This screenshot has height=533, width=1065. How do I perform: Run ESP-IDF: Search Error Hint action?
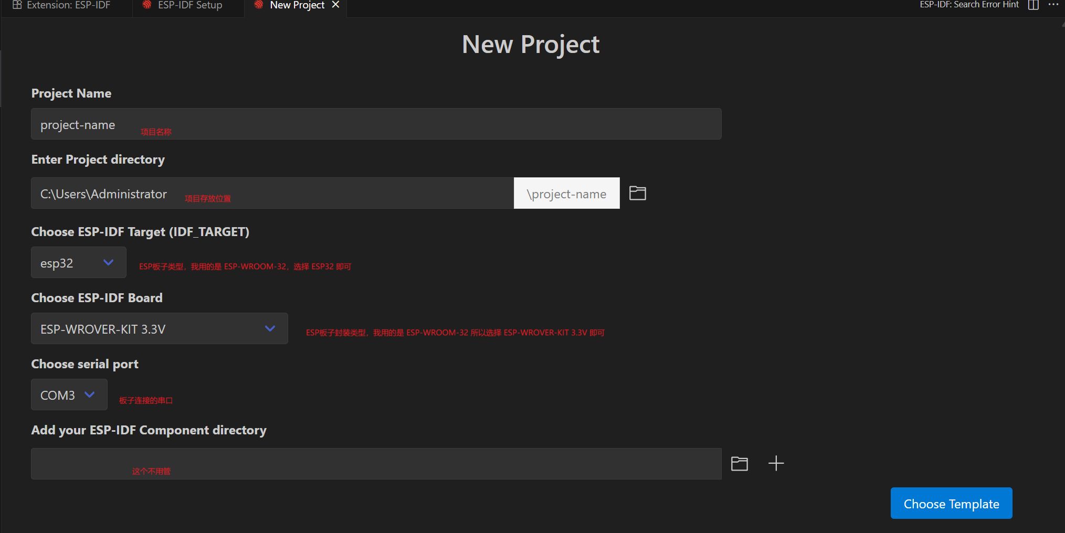click(x=968, y=5)
